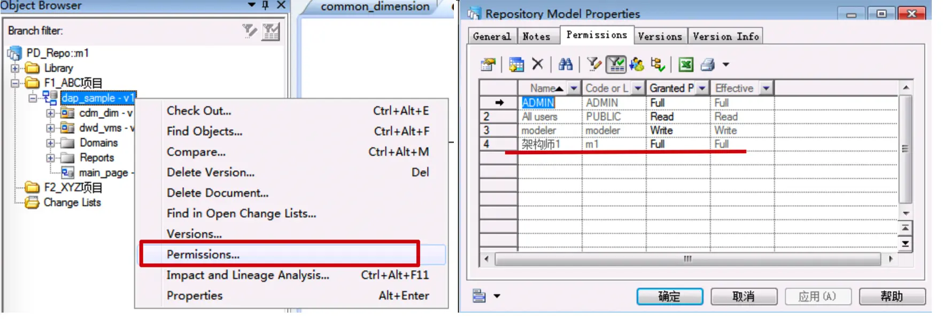The width and height of the screenshot is (943, 319).
Task: Switch to the Versions tab
Action: point(660,36)
